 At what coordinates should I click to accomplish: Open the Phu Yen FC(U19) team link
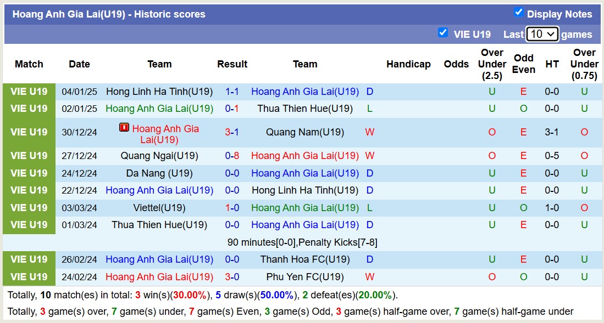tap(305, 276)
